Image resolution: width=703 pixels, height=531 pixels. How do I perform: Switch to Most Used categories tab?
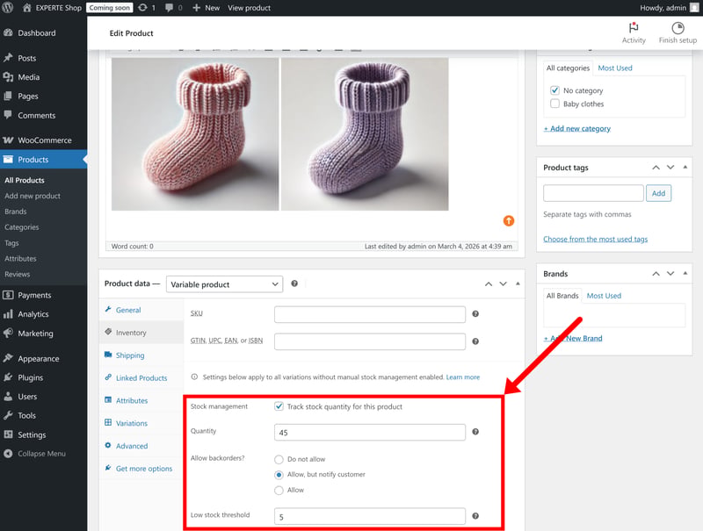[x=614, y=68]
